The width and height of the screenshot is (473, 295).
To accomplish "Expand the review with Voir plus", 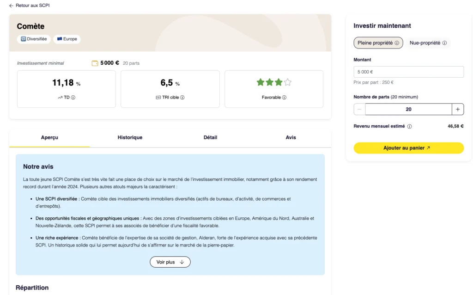I will (x=170, y=262).
